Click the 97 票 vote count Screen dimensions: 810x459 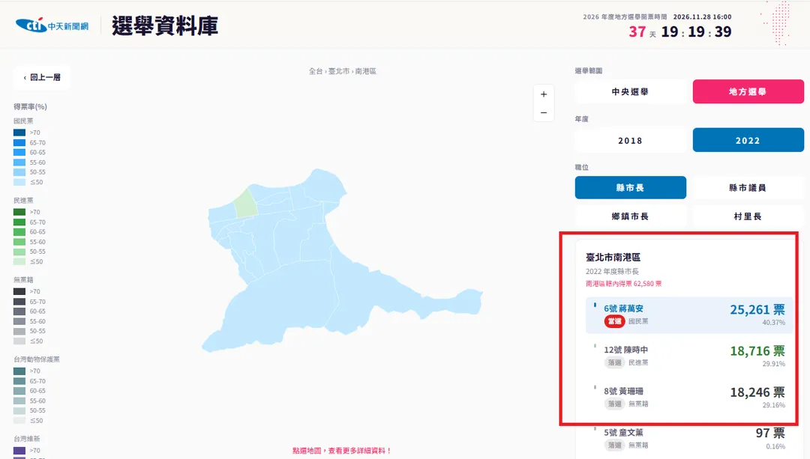tap(770, 433)
